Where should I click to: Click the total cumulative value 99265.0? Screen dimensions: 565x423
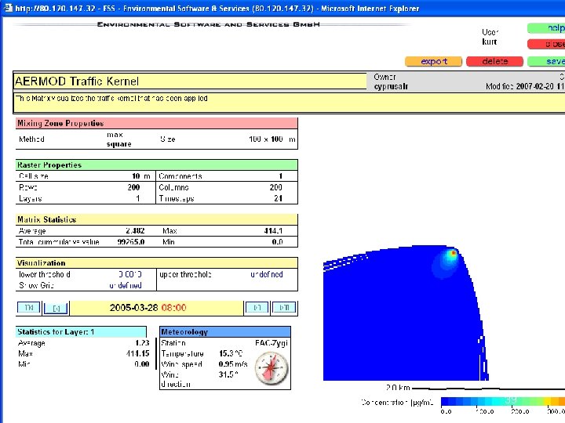[x=131, y=242]
